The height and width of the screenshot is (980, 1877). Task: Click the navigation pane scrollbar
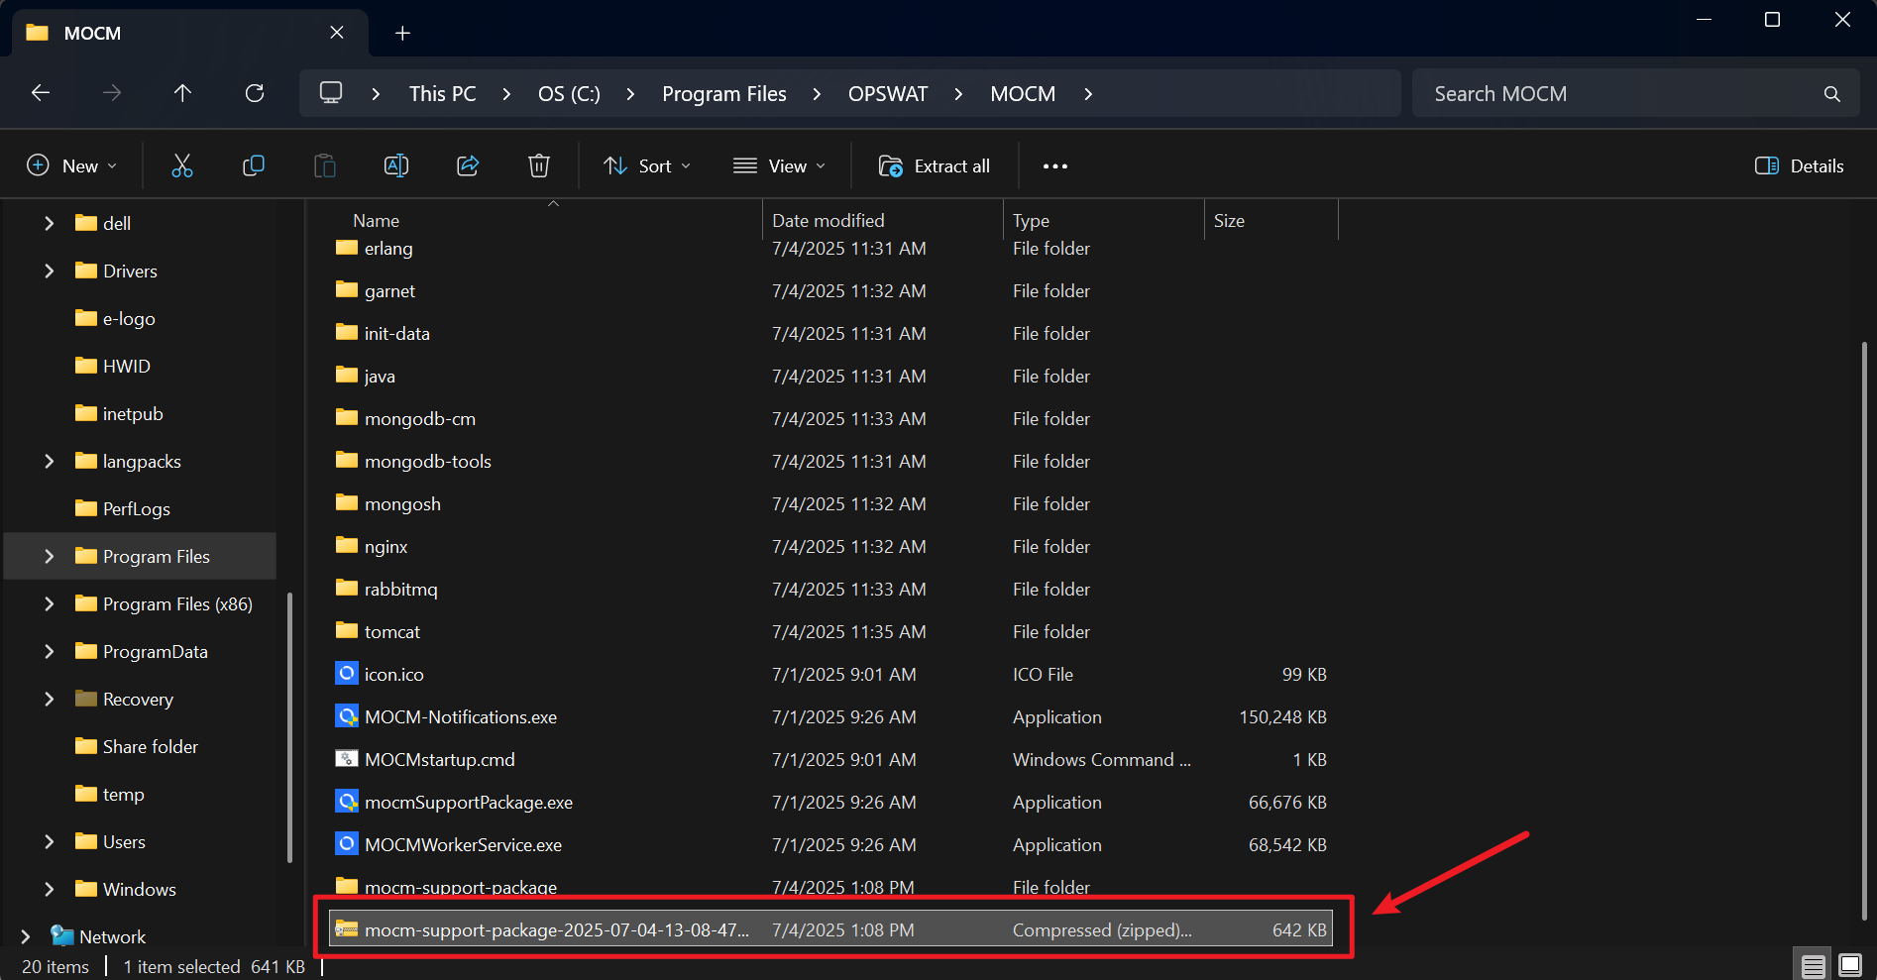tap(289, 726)
